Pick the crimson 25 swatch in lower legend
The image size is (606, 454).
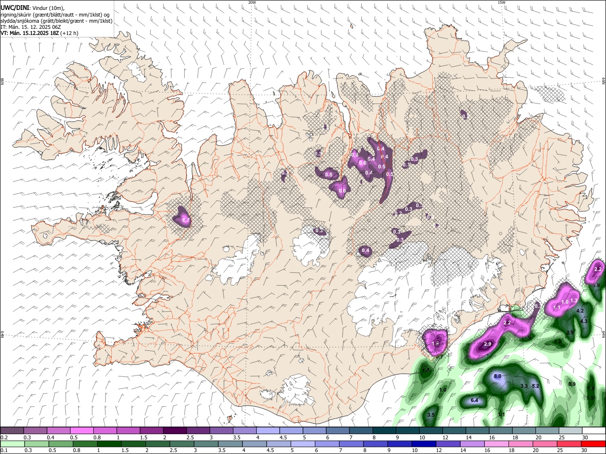570,444
